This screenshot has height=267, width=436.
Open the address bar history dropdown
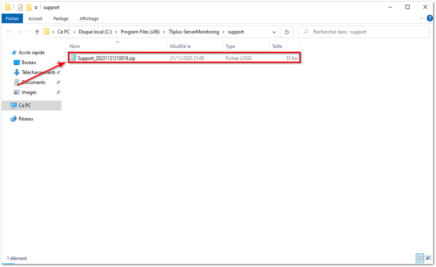[274, 32]
